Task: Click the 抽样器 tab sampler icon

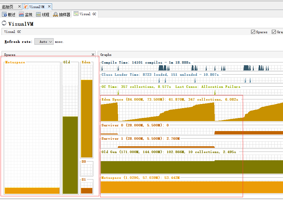Action: click(55, 14)
